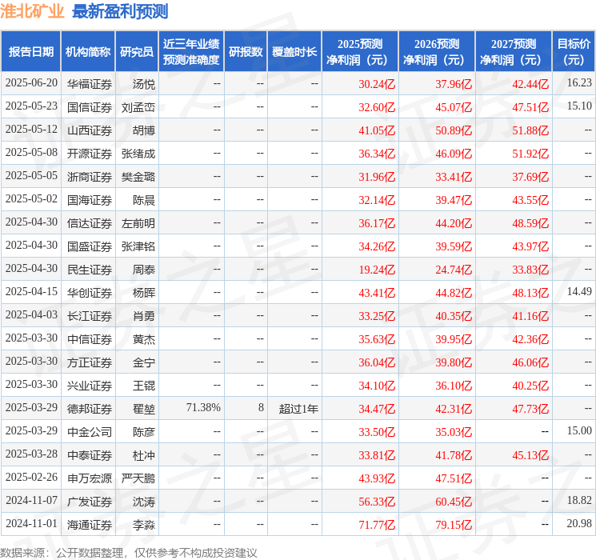Select the 德邦证券 institution cell
The width and height of the screenshot is (596, 560).
90,409
